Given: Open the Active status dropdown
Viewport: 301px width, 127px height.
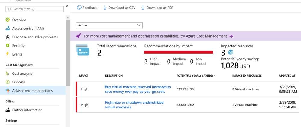Looking at the screenshot, I should tap(109, 25).
